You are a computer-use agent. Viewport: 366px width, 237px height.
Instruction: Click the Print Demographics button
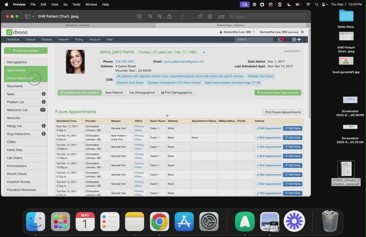[177, 92]
